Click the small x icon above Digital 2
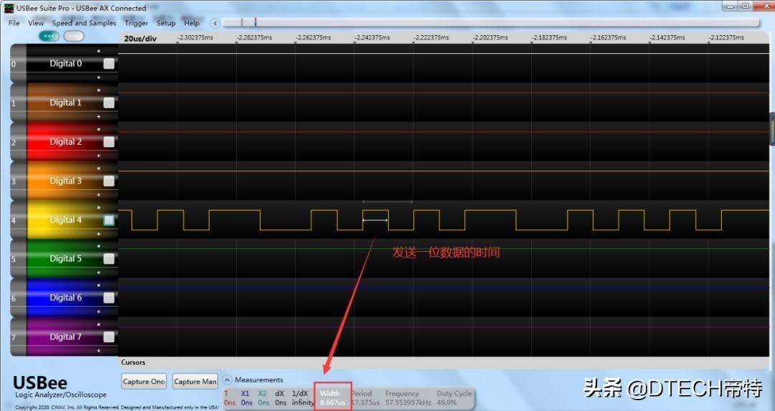The image size is (775, 411). coord(98,129)
